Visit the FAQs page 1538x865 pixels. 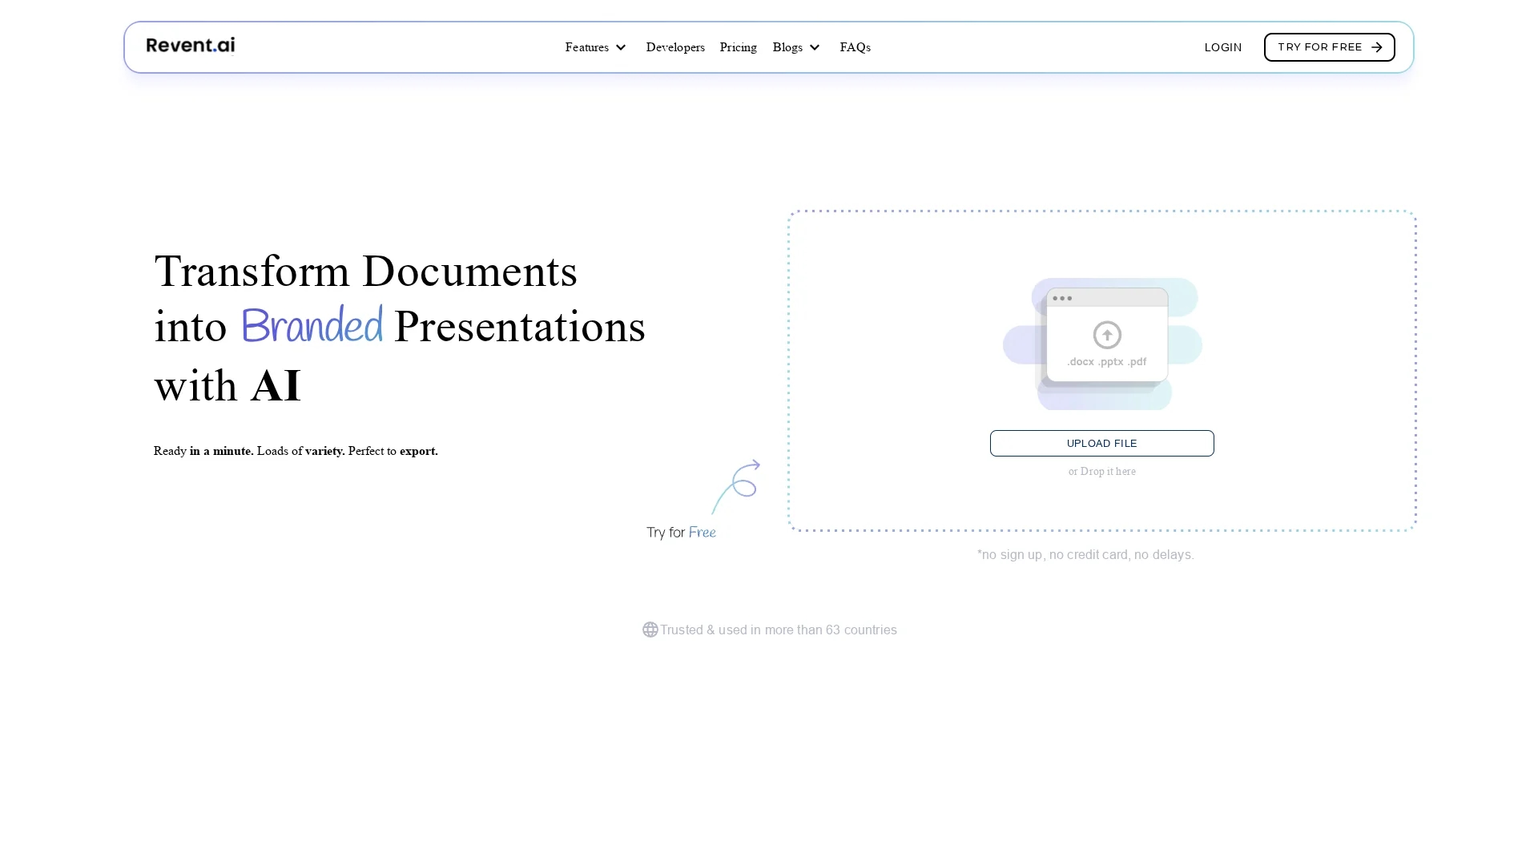(x=855, y=47)
